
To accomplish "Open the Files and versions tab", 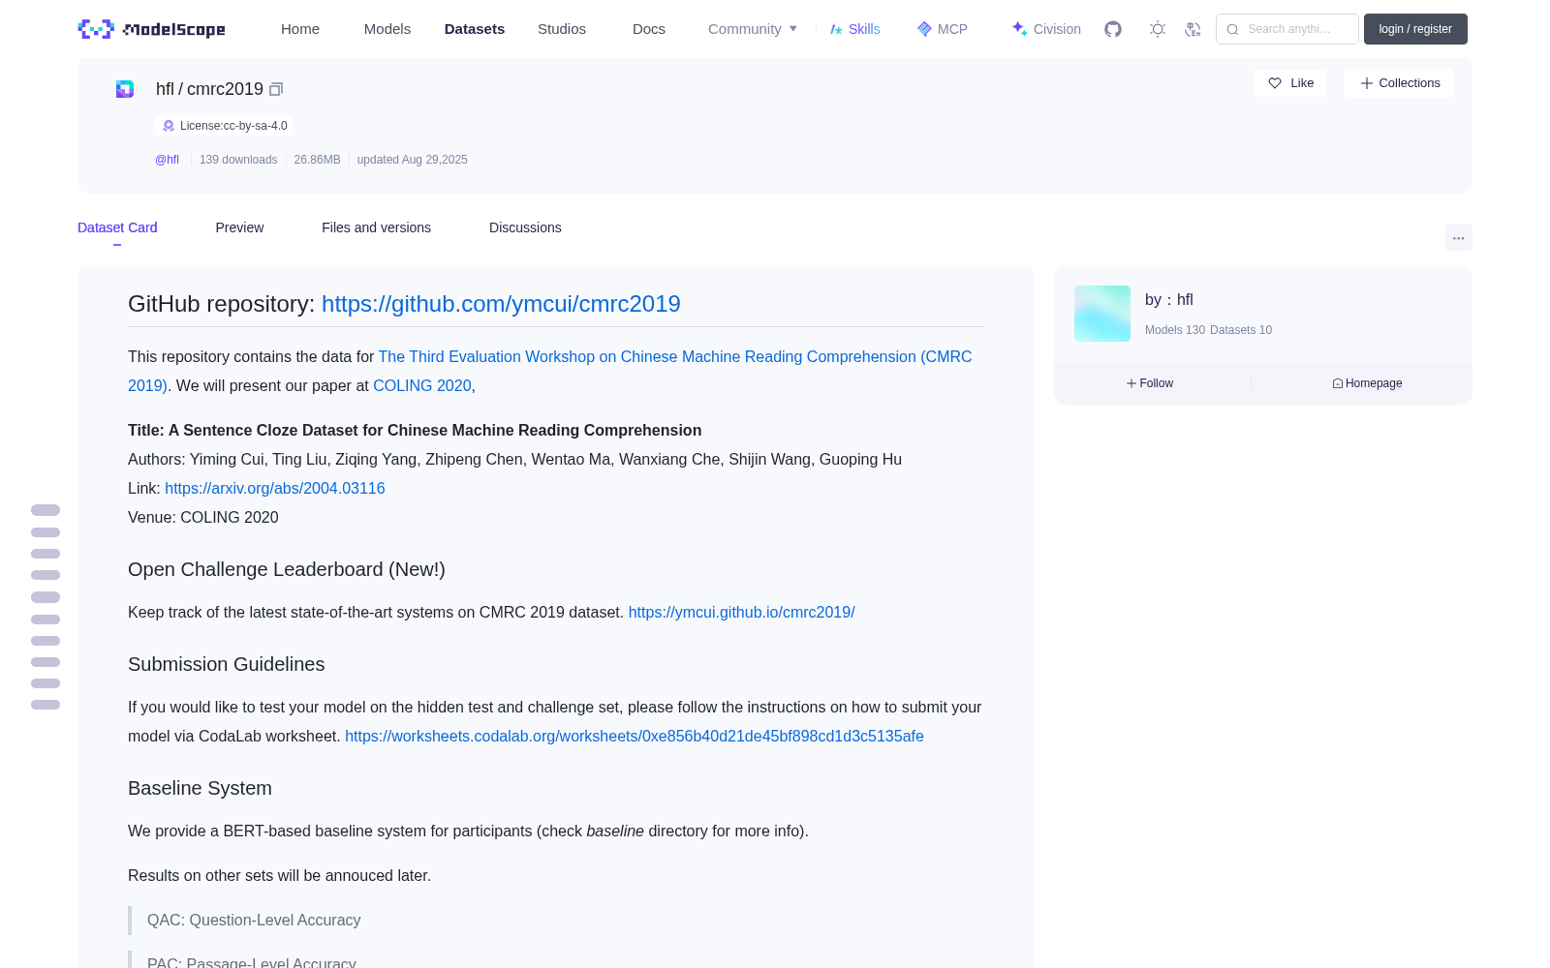I will pos(376,227).
